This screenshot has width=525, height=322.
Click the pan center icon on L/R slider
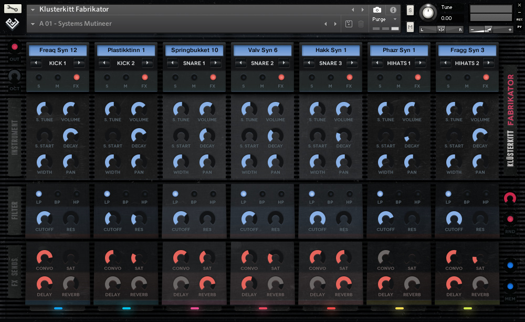pyautogui.click(x=442, y=29)
